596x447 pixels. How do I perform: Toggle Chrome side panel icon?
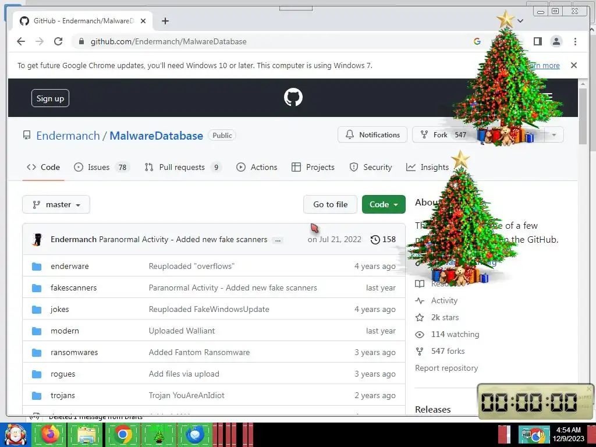click(537, 41)
